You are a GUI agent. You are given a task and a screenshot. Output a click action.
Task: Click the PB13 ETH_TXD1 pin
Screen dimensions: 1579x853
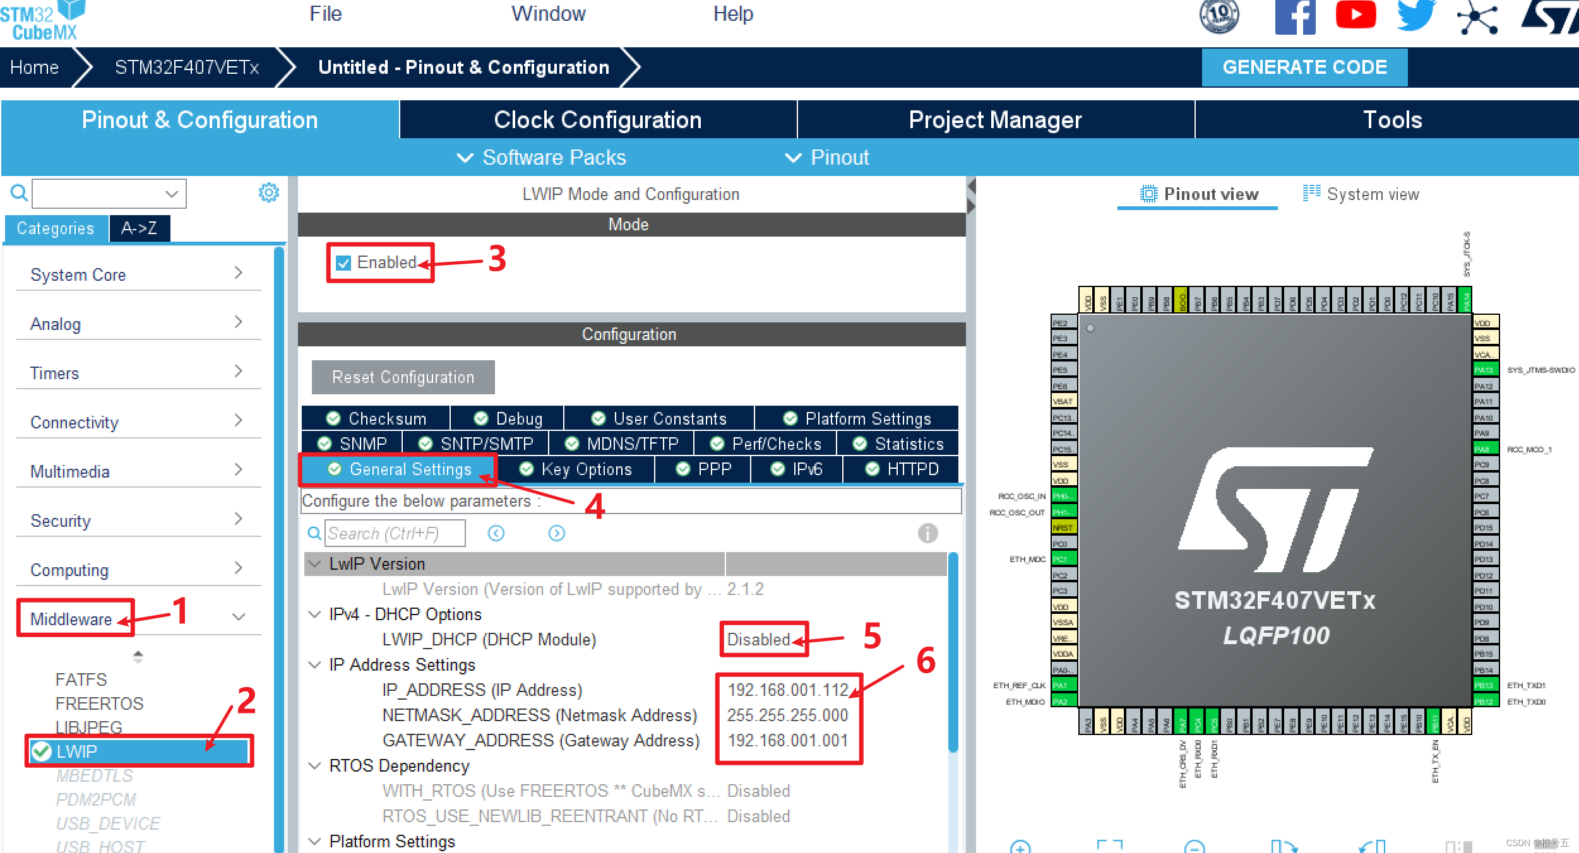tap(1486, 686)
